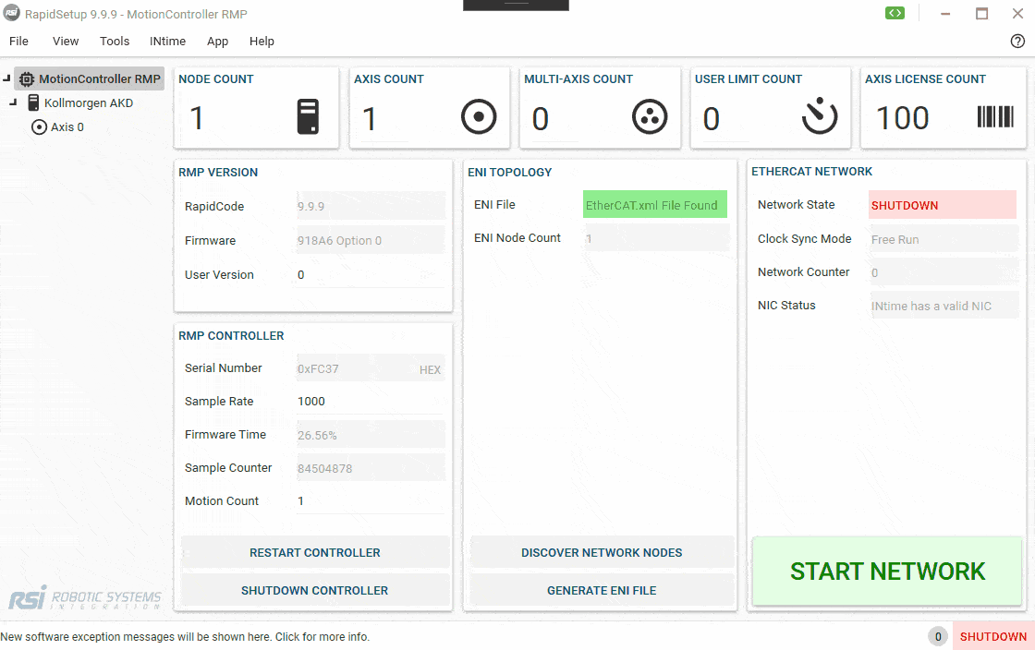Click the Firmware field 918A6 Option 0

(371, 240)
